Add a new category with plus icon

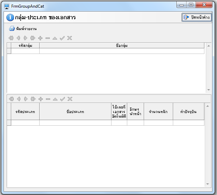pos(41,99)
